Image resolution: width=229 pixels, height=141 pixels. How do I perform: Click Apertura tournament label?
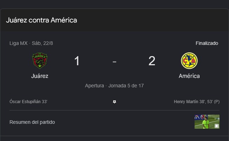[94, 86]
